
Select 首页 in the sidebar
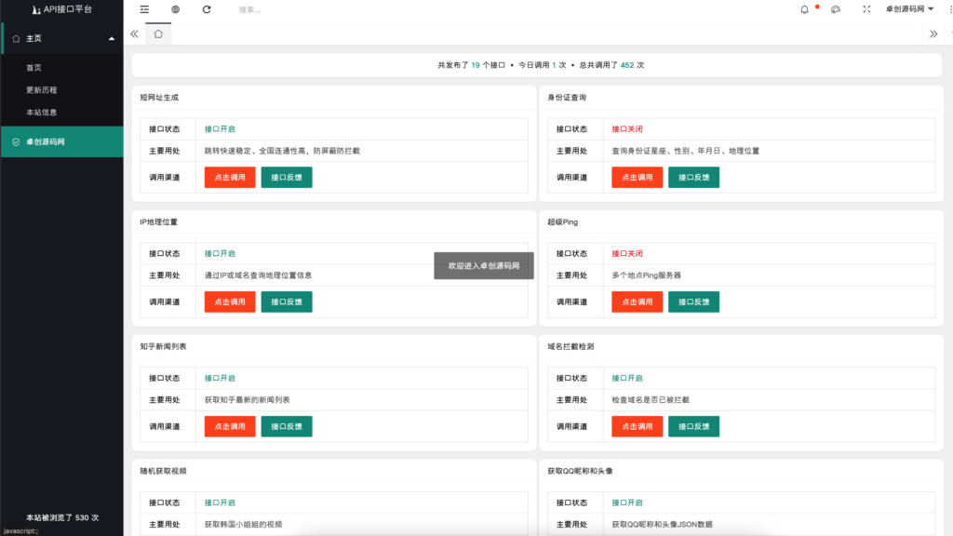pos(34,67)
